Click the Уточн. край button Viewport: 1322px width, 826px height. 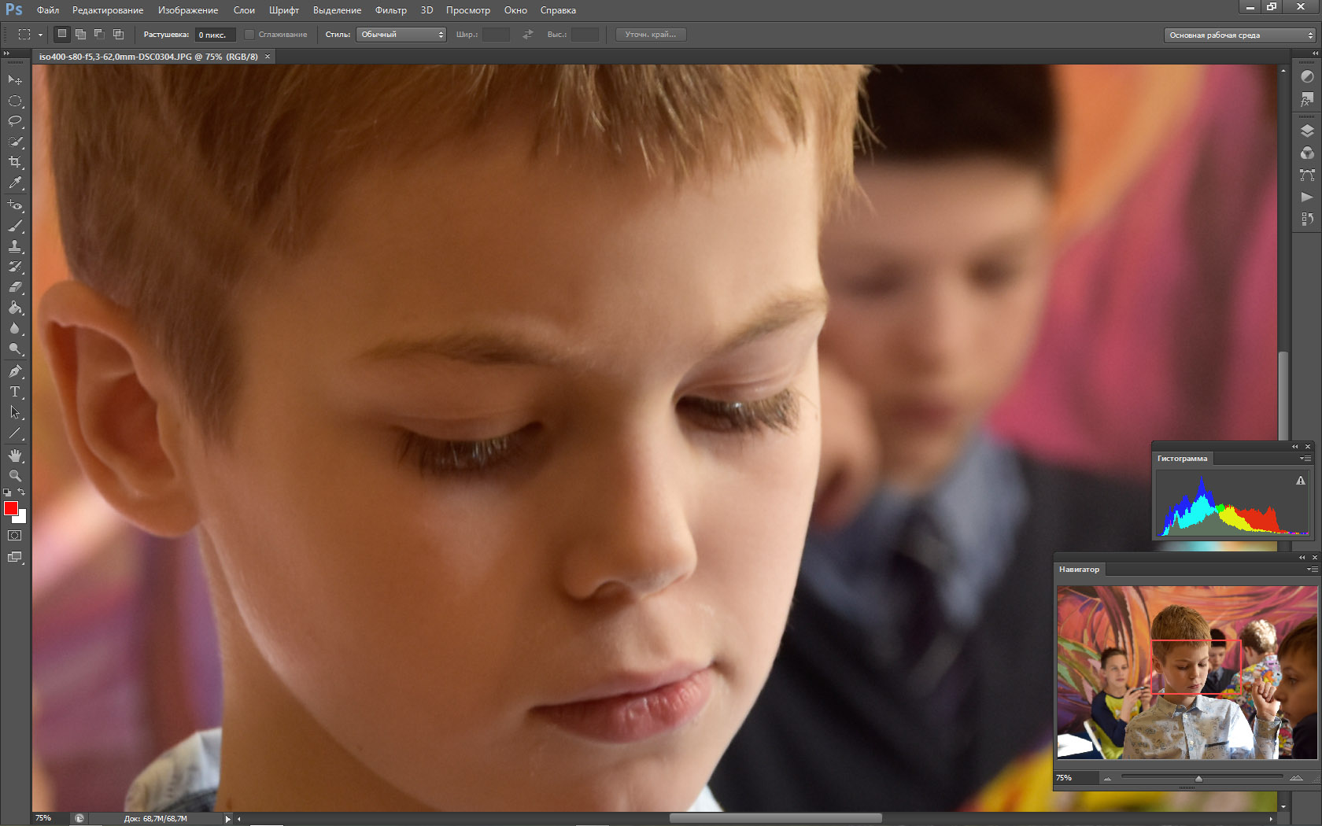[x=650, y=35]
